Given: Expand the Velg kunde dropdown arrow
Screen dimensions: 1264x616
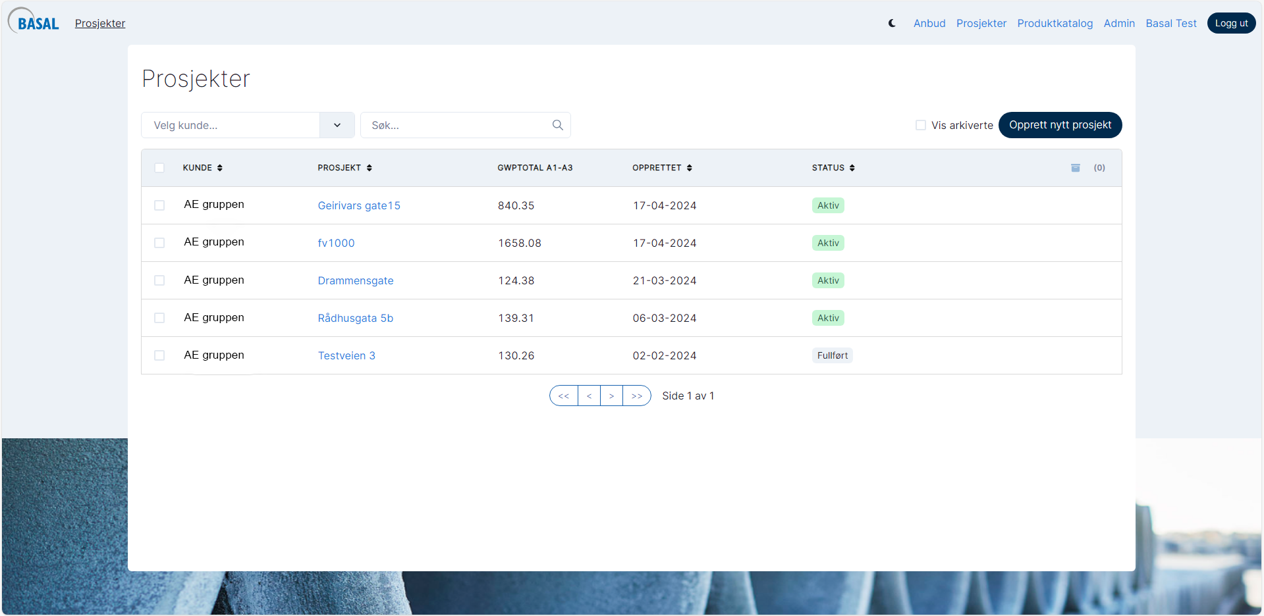Looking at the screenshot, I should point(337,125).
